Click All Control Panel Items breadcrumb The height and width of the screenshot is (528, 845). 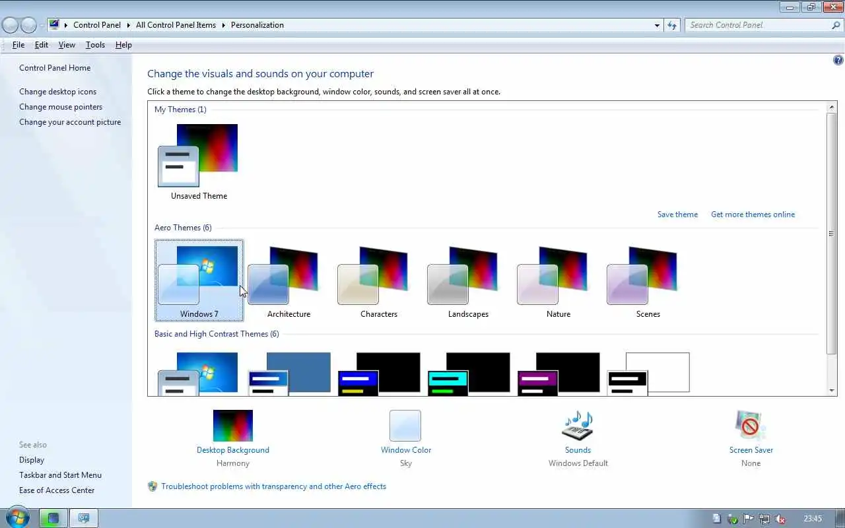(x=176, y=25)
